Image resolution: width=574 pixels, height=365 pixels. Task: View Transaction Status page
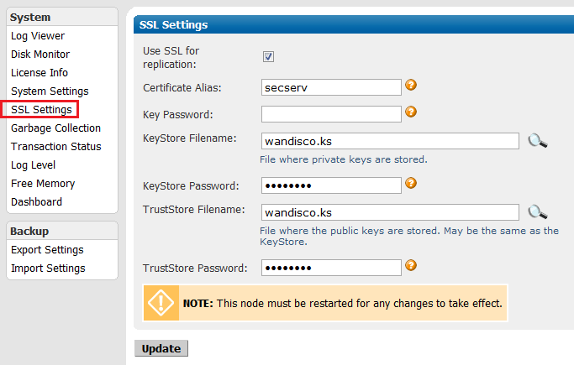pos(56,147)
